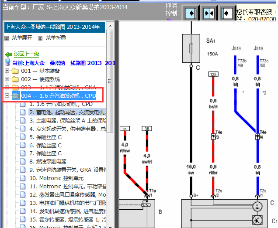Click page icon of 8. 燃油泵继电器
The width and height of the screenshot is (278, 228).
[23, 161]
